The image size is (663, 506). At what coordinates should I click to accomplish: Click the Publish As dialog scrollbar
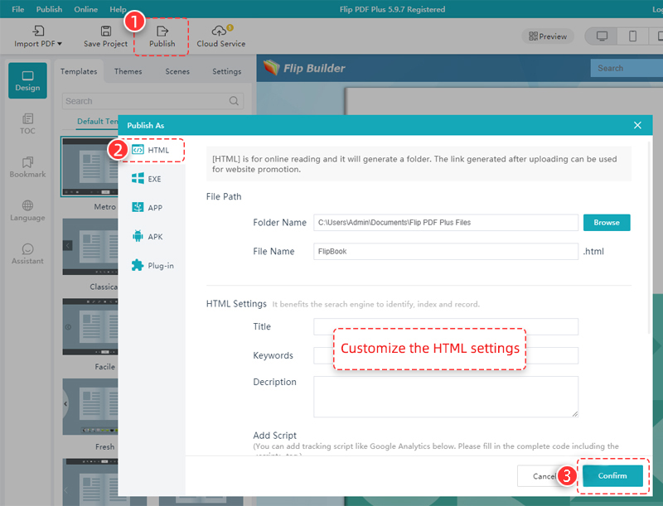point(649,237)
